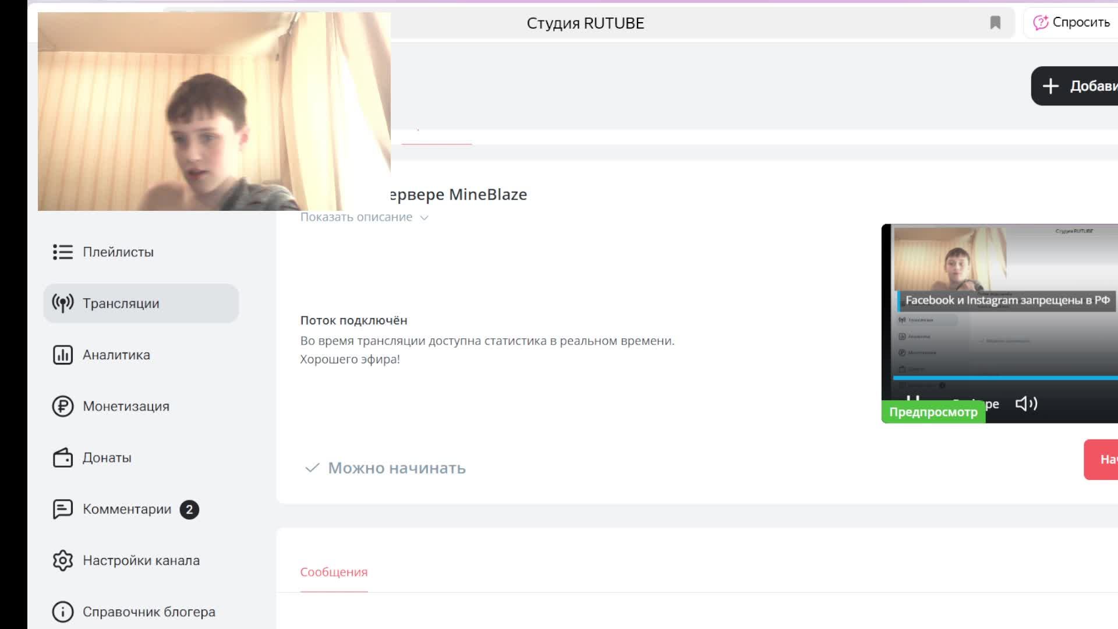Open the channel settings gear icon
Viewport: 1118px width, 629px height.
pyautogui.click(x=62, y=560)
